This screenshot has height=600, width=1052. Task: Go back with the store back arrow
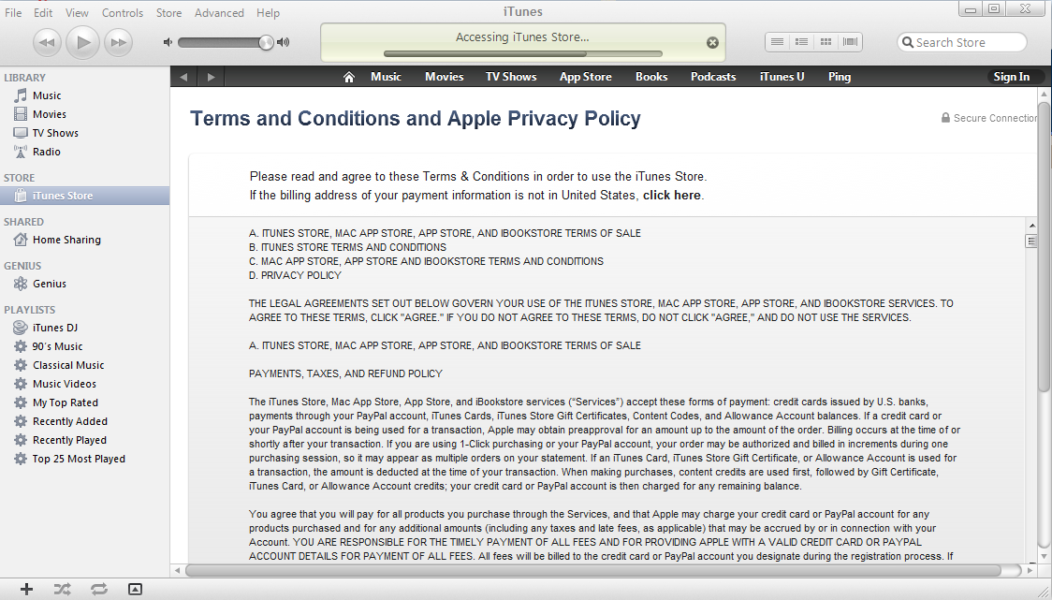[183, 77]
